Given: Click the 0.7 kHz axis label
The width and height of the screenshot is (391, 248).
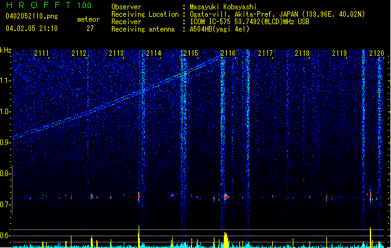Looking at the screenshot, I should pyautogui.click(x=6, y=205).
